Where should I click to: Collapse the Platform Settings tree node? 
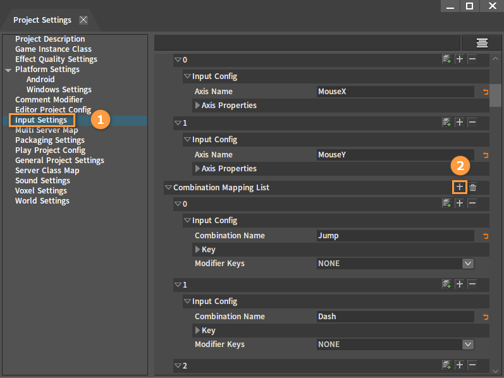[x=8, y=70]
